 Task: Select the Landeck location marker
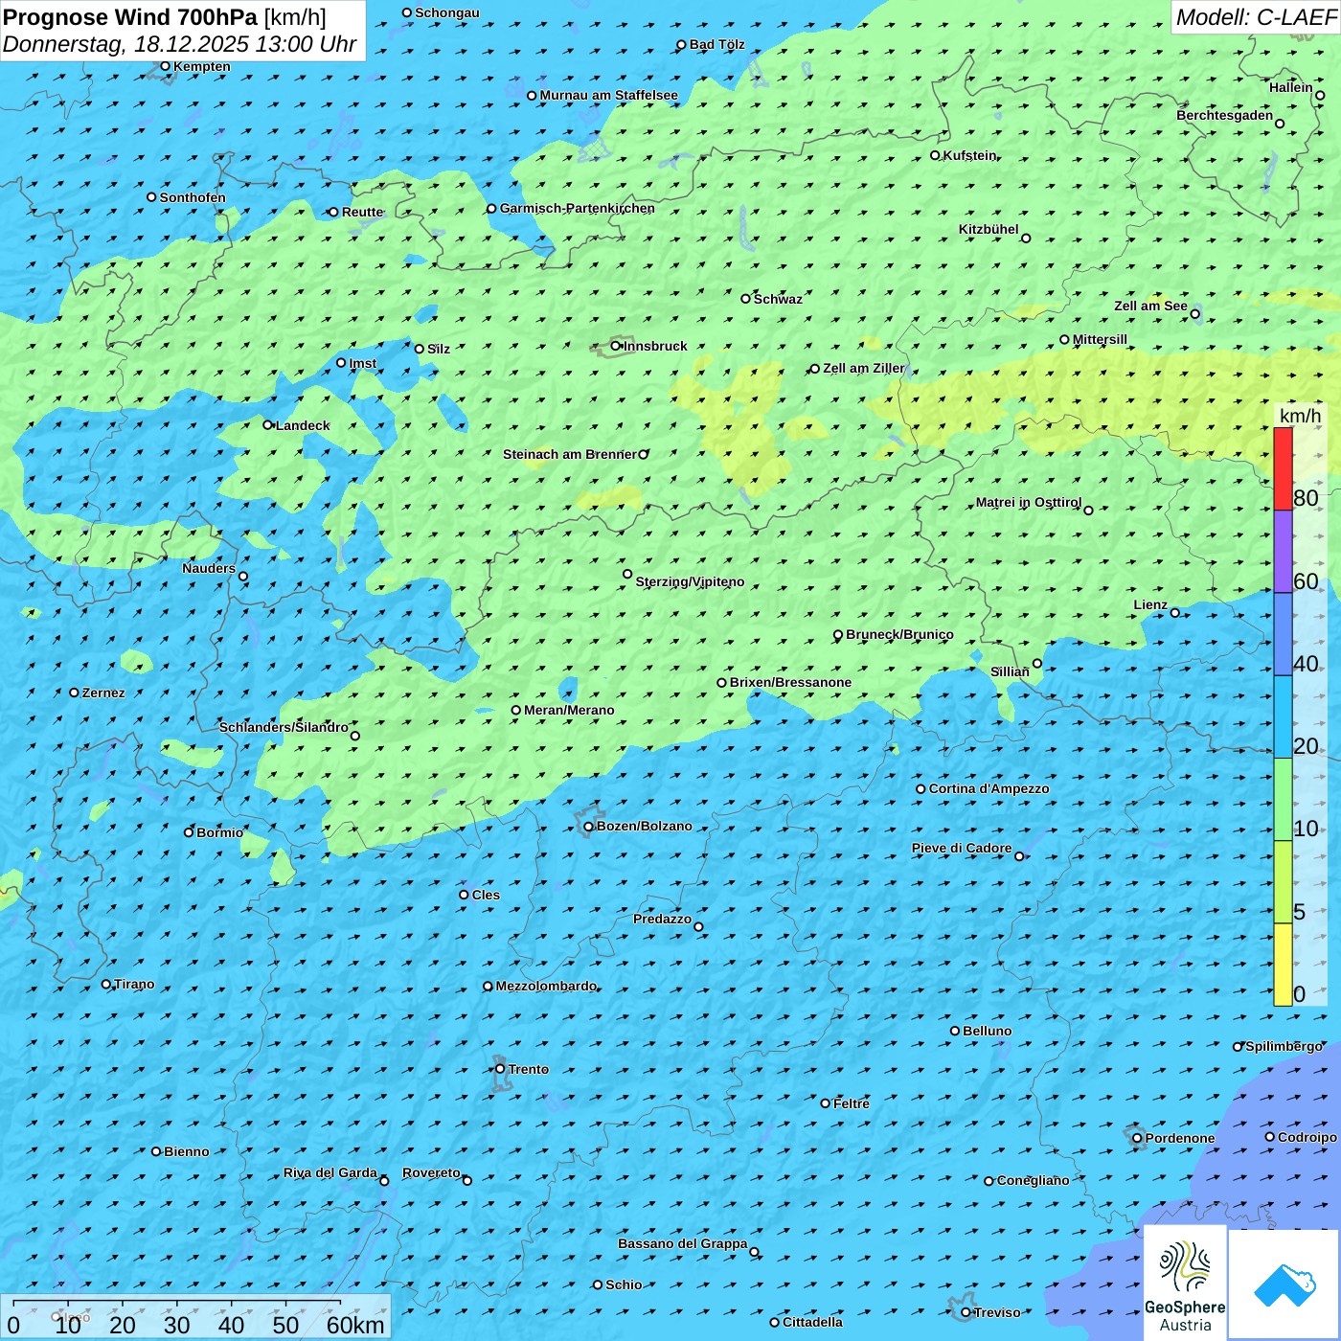(268, 425)
